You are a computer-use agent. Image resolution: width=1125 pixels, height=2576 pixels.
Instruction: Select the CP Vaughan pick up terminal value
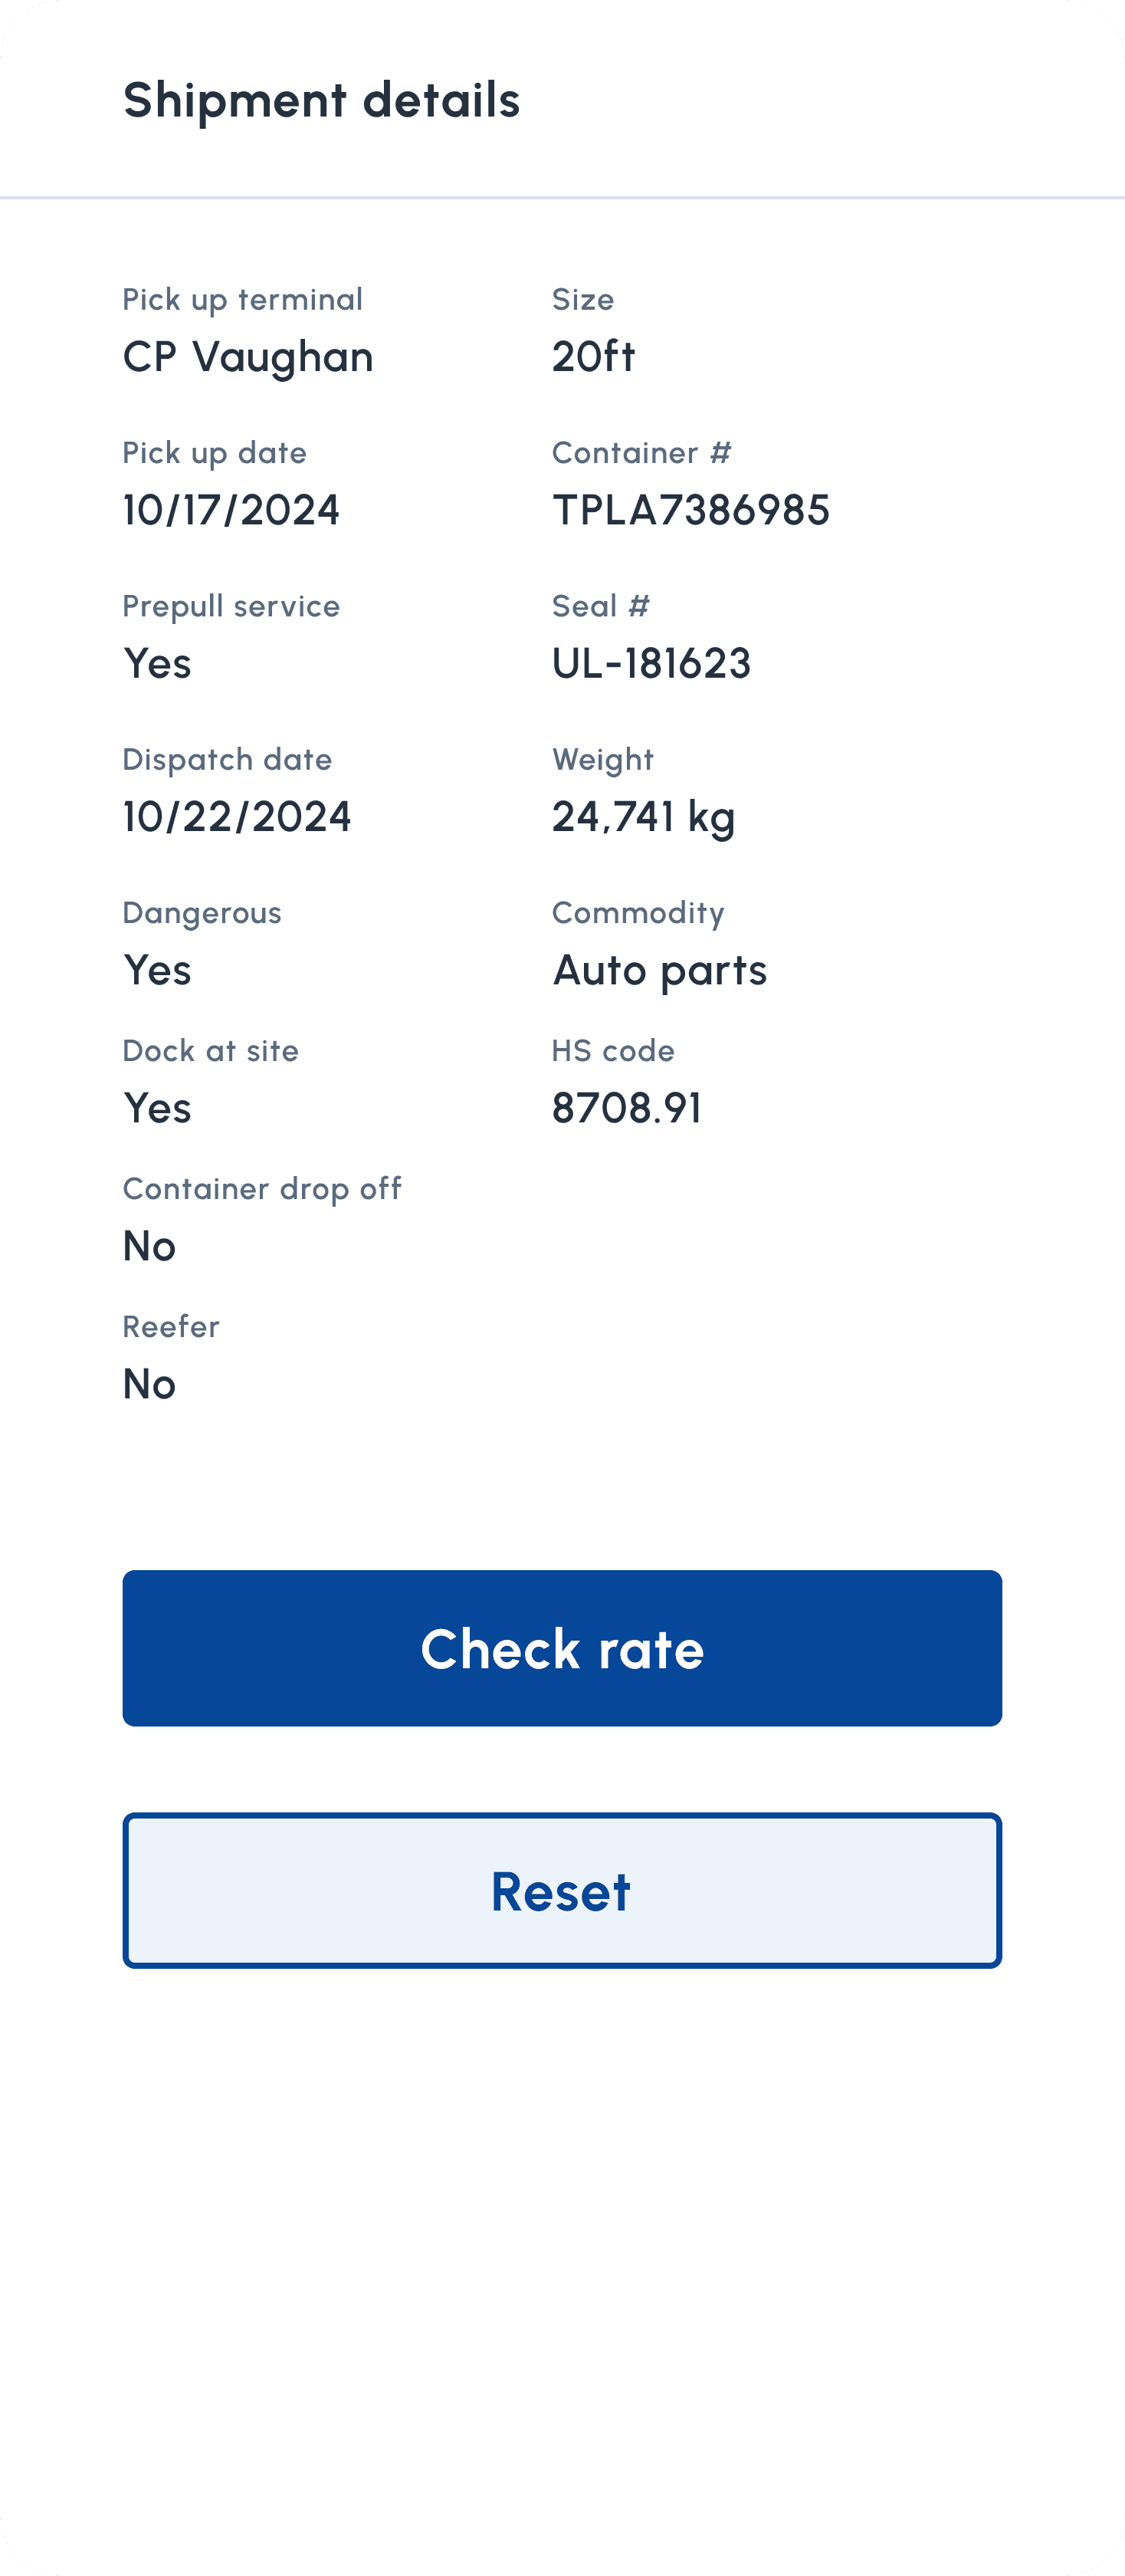248,357
